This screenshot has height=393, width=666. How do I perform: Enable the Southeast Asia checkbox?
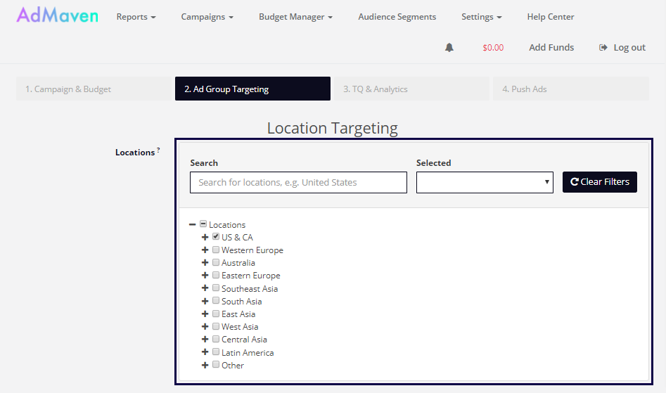tap(216, 288)
